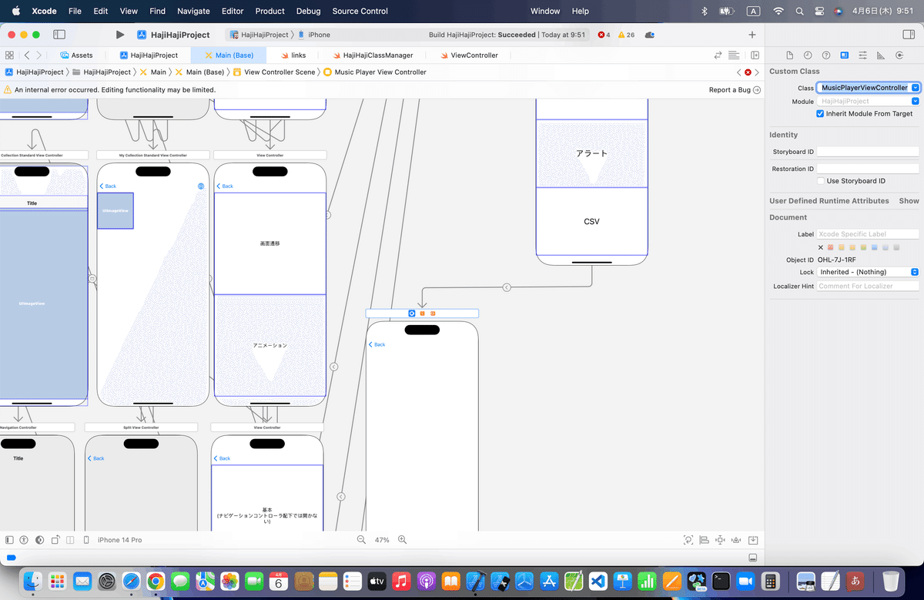Pick the green label color swatch

click(864, 247)
